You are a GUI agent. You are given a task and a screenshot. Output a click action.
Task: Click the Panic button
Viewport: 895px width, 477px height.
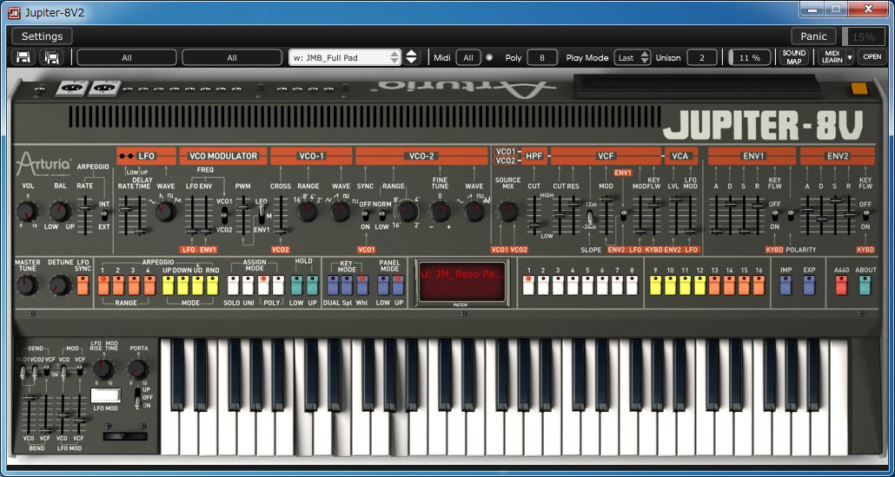tap(813, 36)
